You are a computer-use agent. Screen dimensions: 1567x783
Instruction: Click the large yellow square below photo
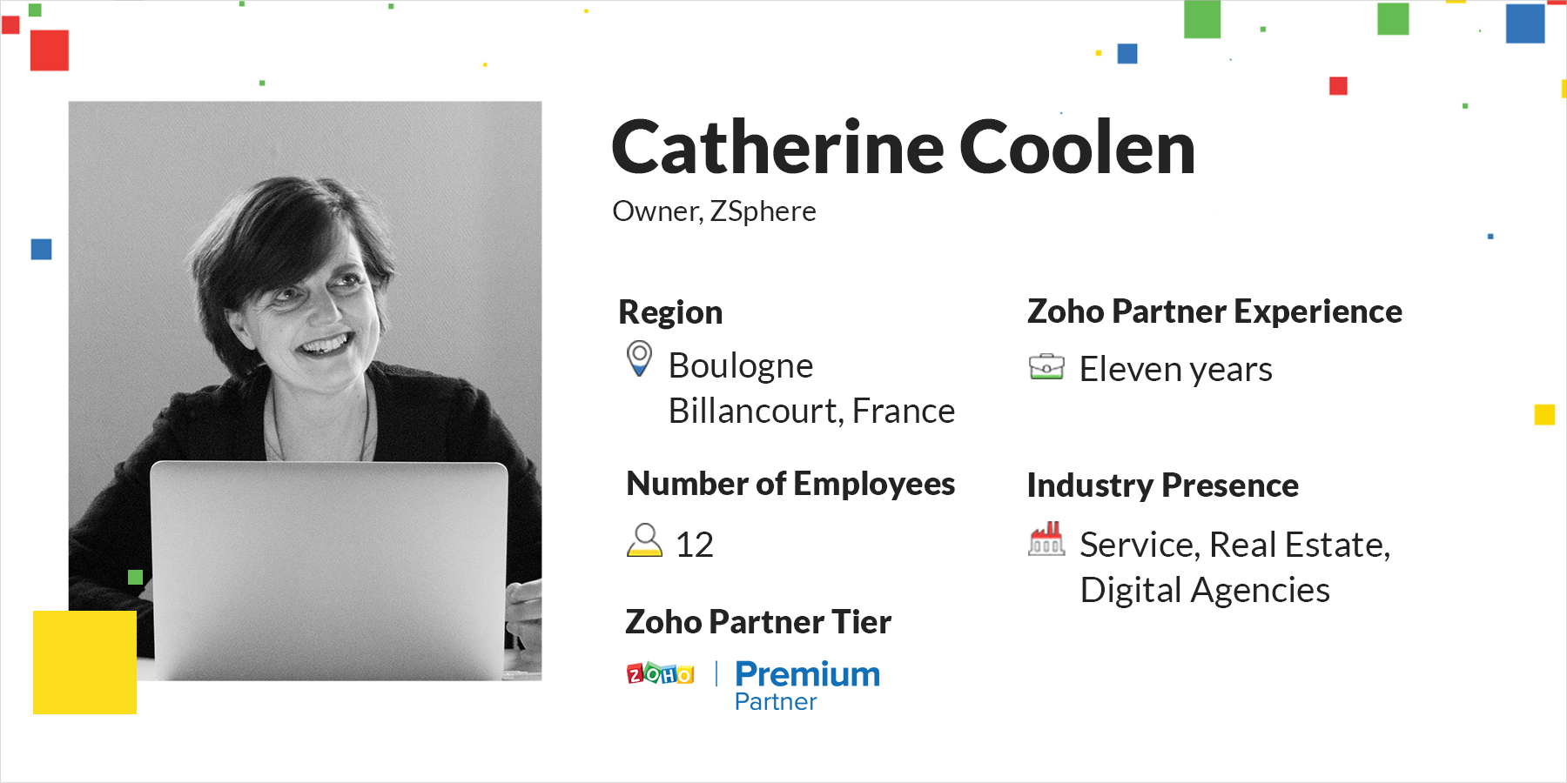tap(84, 662)
